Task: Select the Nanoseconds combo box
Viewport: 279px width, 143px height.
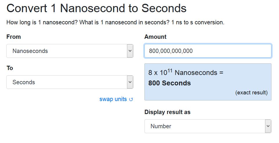Action: click(x=70, y=51)
